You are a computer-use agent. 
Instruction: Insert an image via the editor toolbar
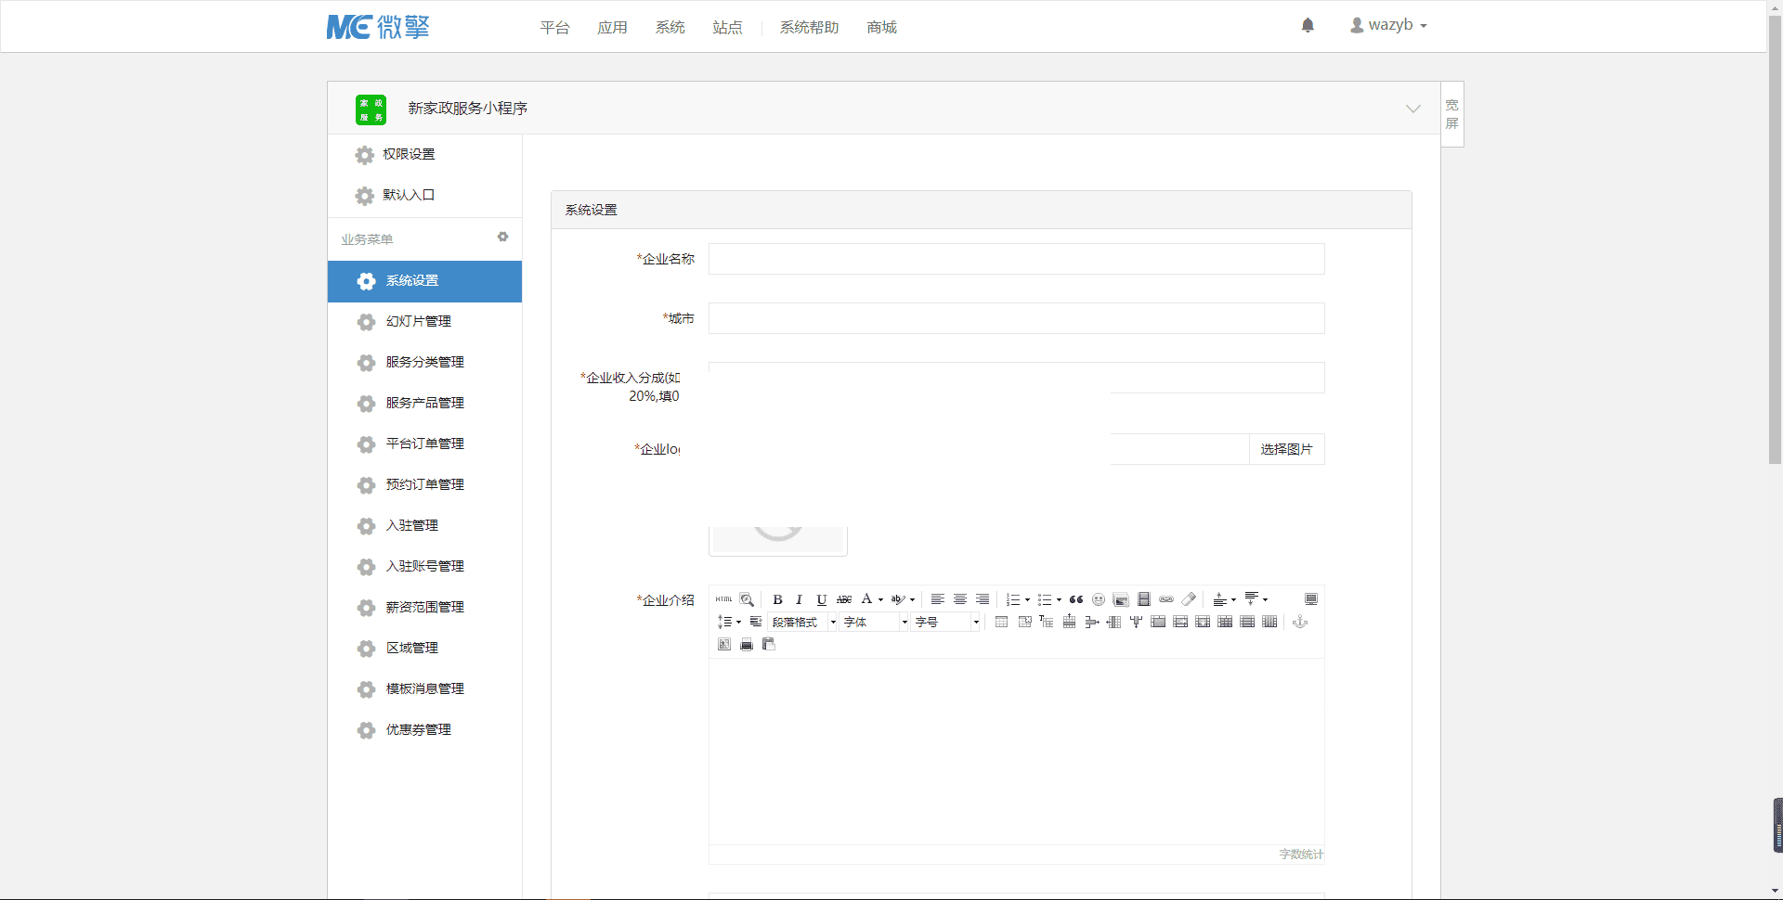click(x=1123, y=599)
